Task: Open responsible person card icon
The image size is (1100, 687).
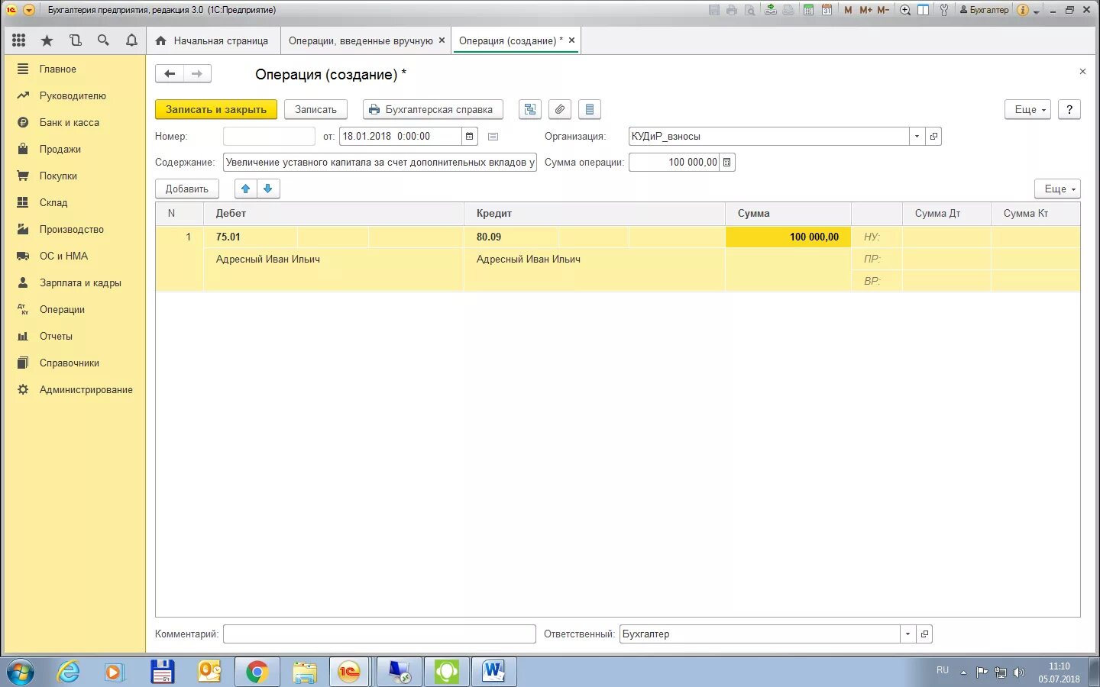Action: (x=924, y=634)
